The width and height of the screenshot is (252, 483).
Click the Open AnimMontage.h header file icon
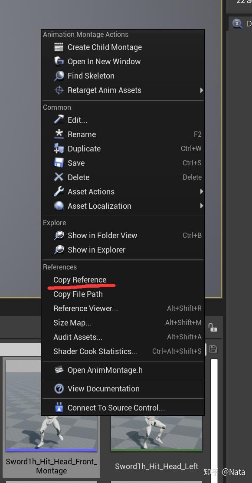click(59, 371)
